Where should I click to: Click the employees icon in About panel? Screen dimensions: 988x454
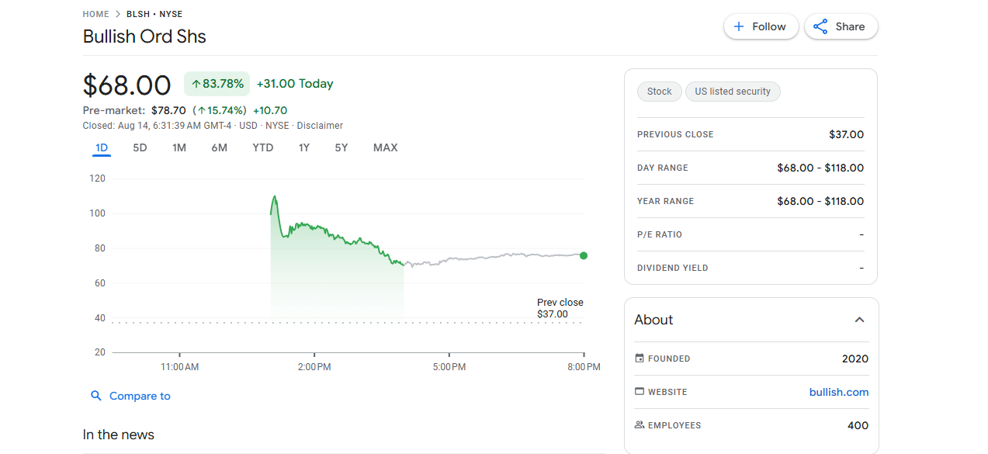(x=640, y=425)
